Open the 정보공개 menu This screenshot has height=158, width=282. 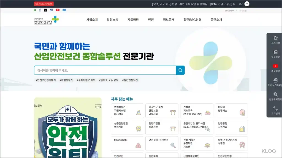pyautogui.click(x=169, y=20)
